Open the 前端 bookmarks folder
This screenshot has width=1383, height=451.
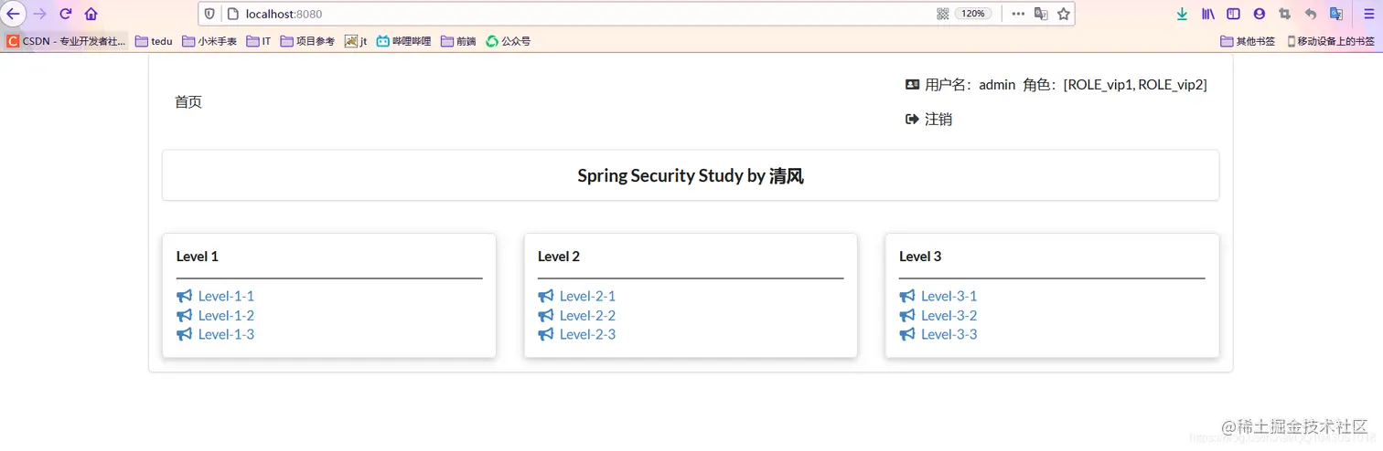[458, 41]
